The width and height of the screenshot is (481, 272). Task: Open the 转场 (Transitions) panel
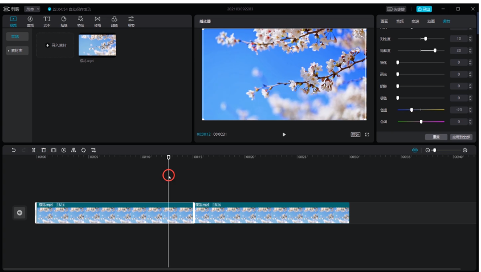click(x=97, y=21)
